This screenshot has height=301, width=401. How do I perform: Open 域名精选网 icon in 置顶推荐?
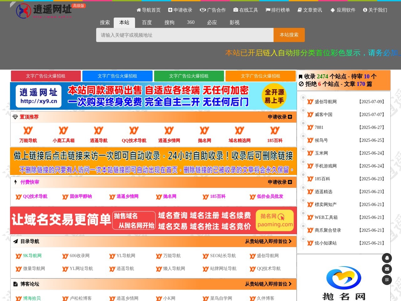(239, 130)
